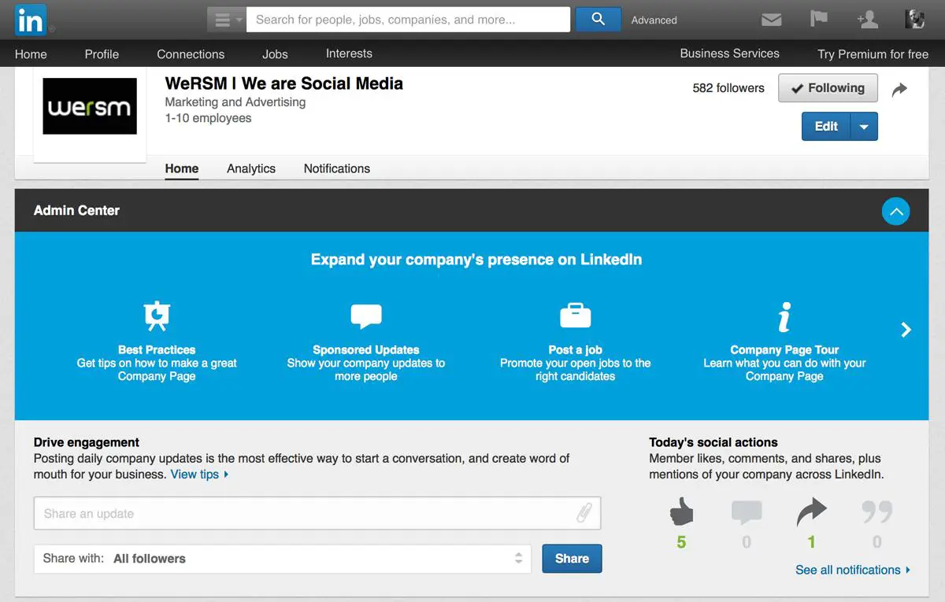
Task: Click the paperclip attach icon
Action: pyautogui.click(x=584, y=514)
